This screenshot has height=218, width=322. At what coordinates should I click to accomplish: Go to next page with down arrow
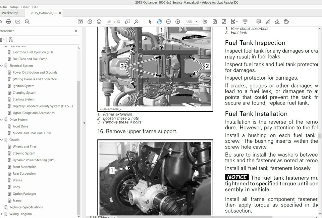(99, 21)
